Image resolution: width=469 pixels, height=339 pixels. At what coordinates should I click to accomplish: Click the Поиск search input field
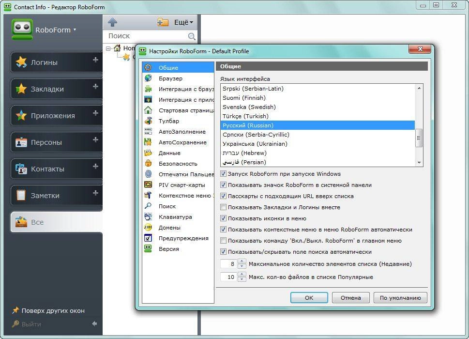[x=147, y=36]
